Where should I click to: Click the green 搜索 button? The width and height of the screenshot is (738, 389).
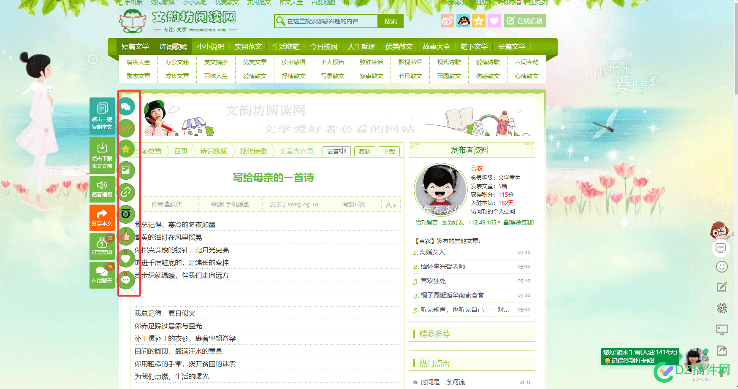click(x=391, y=21)
